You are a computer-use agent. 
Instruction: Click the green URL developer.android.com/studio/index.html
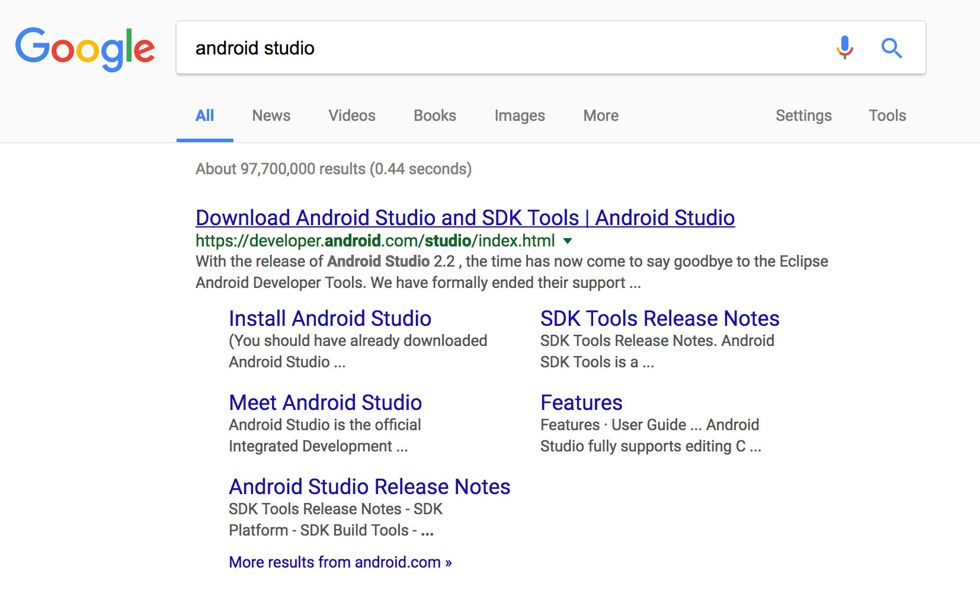(x=375, y=241)
